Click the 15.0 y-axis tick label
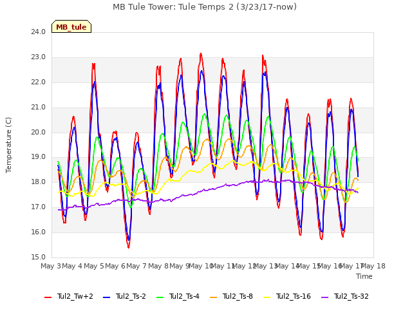 39,257
